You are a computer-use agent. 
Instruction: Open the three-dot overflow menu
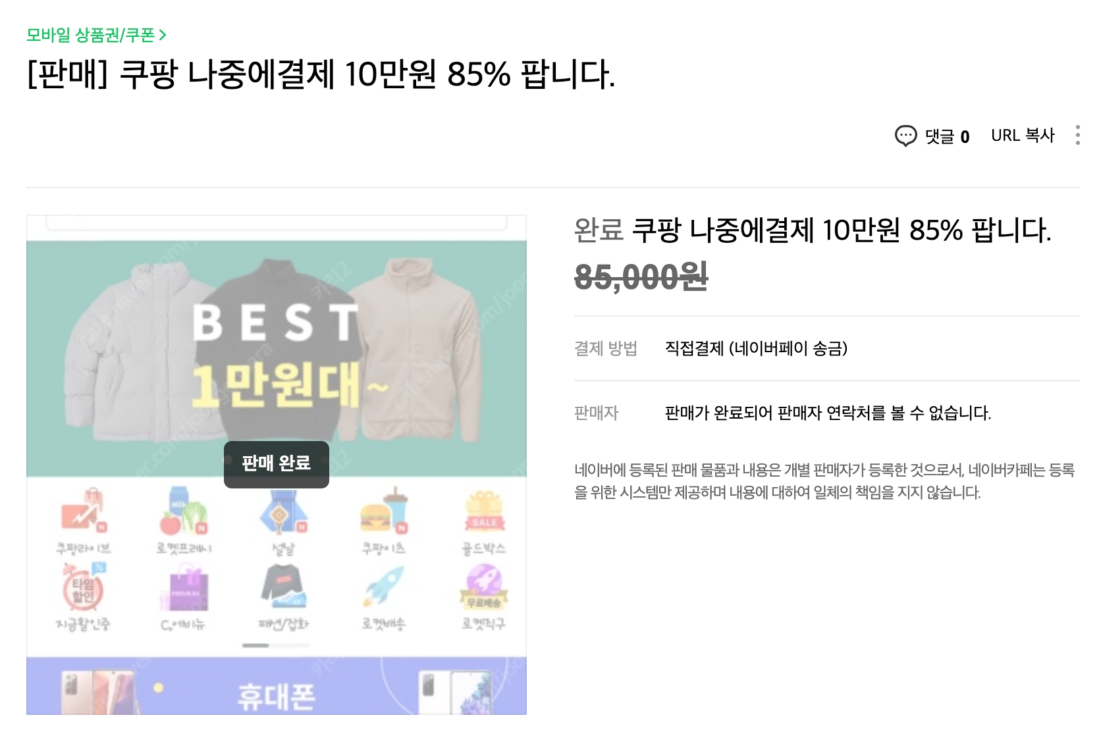(1079, 136)
